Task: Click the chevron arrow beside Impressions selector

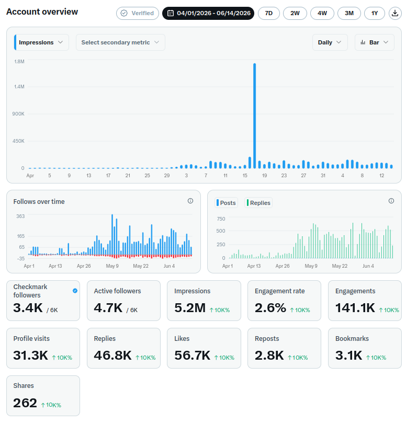Action: pyautogui.click(x=60, y=42)
